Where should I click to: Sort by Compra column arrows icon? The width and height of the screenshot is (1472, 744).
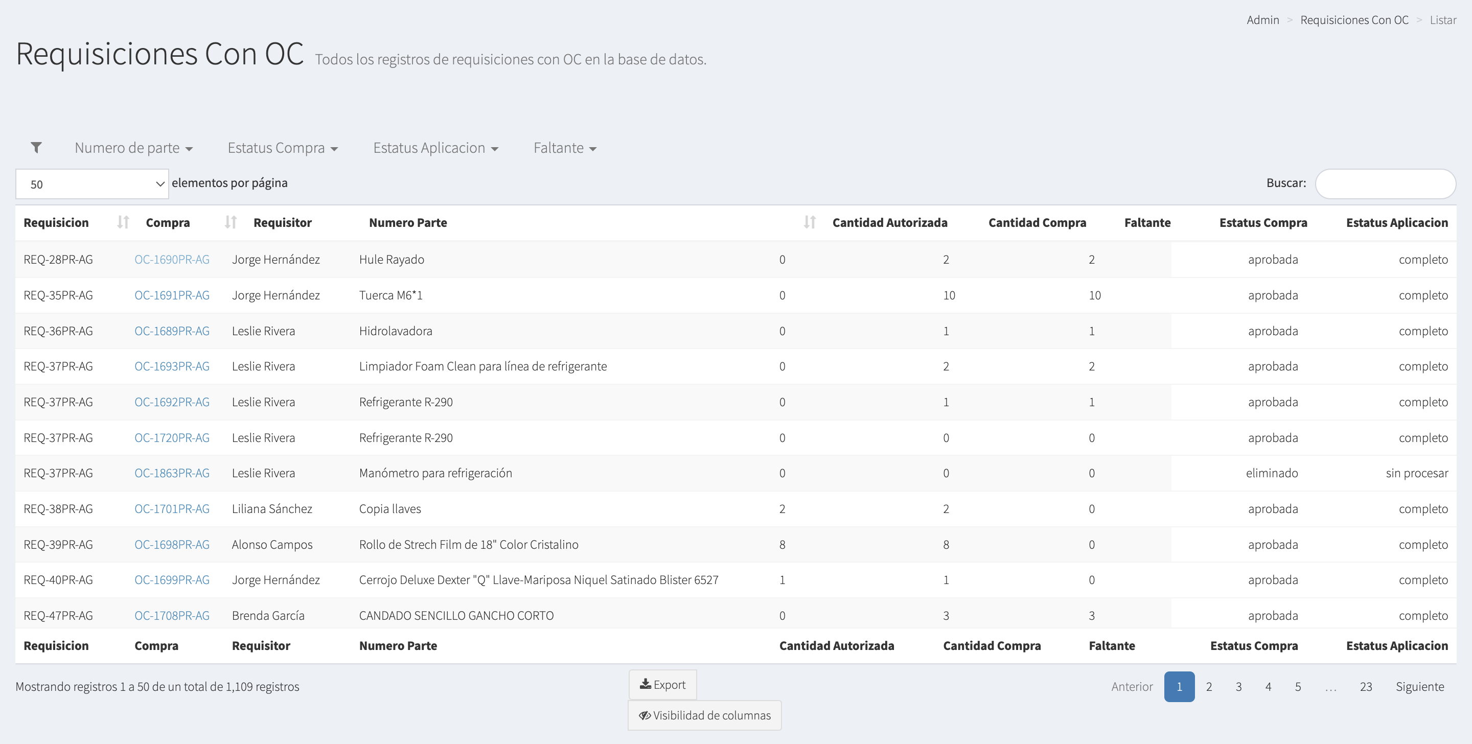point(231,222)
